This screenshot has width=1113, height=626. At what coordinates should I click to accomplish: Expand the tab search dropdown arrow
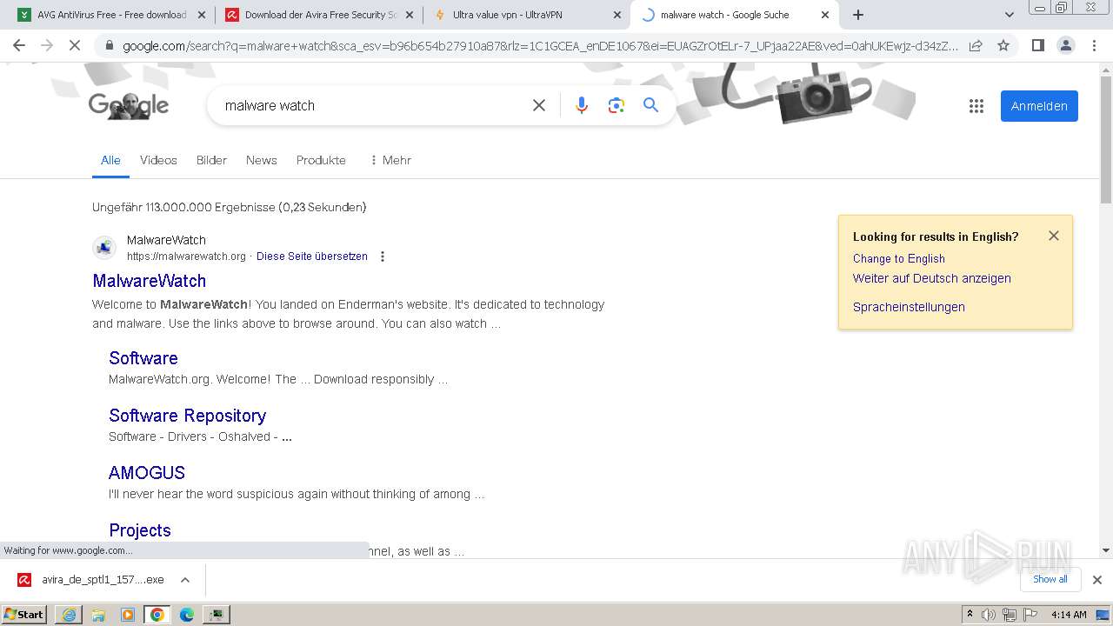click(1009, 15)
